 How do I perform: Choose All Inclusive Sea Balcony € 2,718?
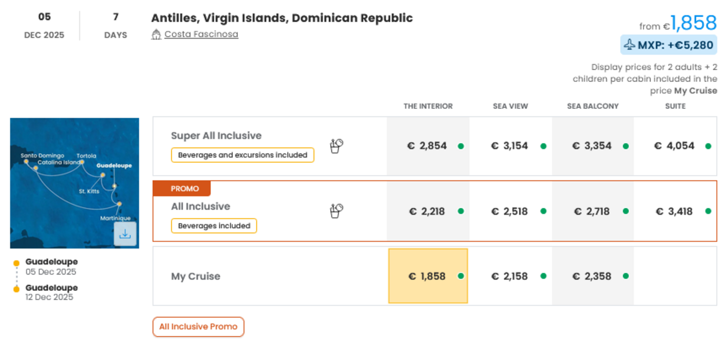pyautogui.click(x=592, y=211)
